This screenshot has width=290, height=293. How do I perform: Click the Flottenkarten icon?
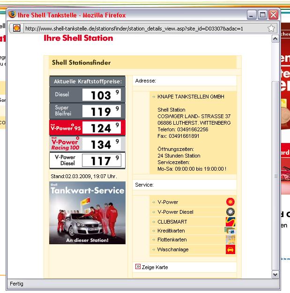pyautogui.click(x=231, y=240)
